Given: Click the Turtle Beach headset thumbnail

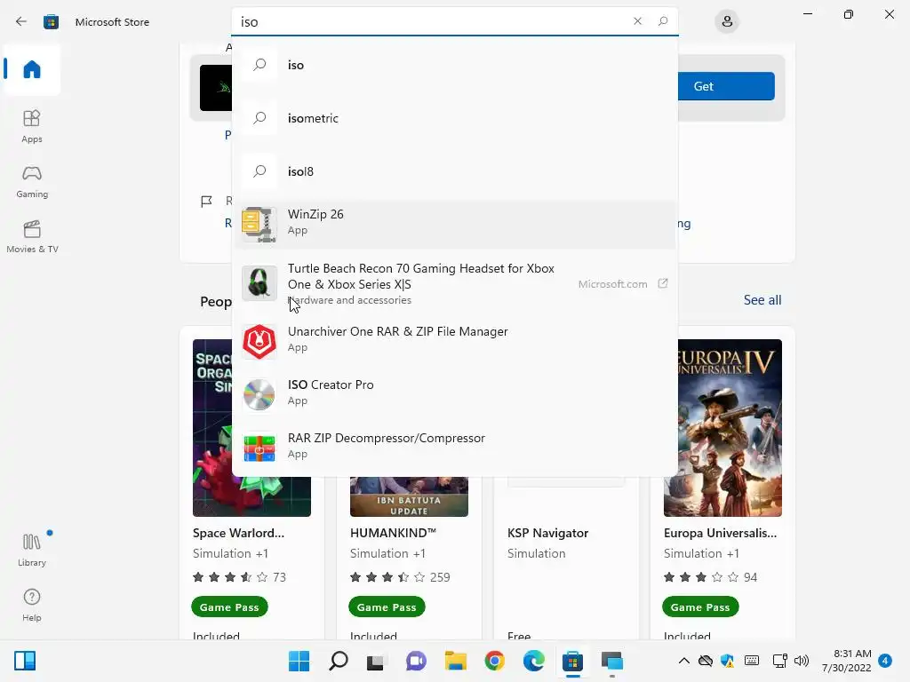Looking at the screenshot, I should [259, 283].
